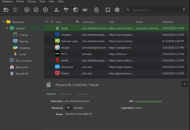Image resolution: width=190 pixels, height=130 pixels.
Task: Copy username with the person icon
Action: click(x=57, y=10)
